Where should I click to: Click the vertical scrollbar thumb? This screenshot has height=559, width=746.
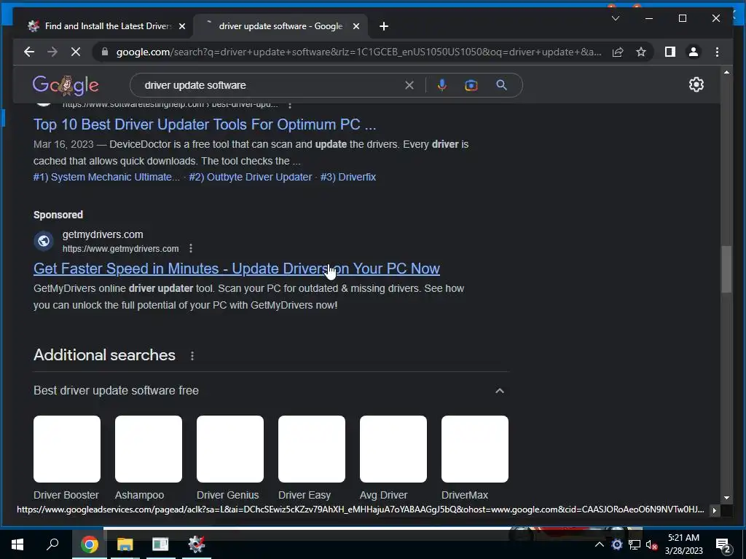[x=726, y=269]
